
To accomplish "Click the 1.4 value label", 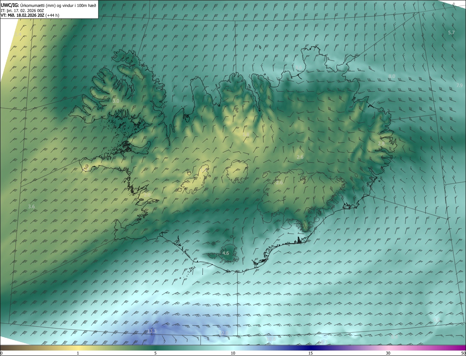I will point(18,34).
